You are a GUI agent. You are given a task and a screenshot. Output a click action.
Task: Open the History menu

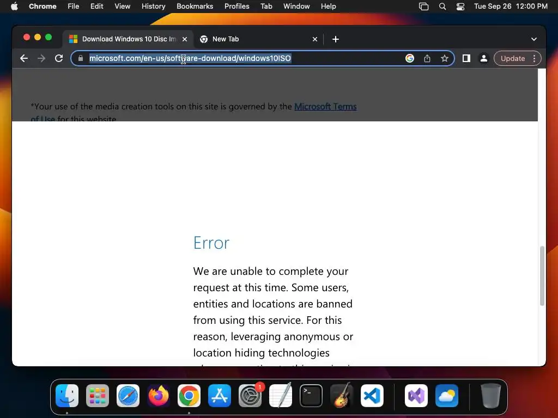[153, 7]
